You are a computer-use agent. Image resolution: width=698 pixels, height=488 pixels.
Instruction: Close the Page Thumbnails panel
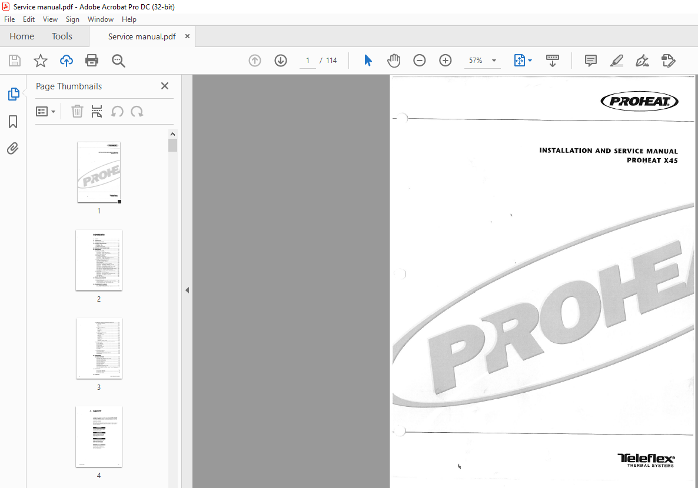tap(165, 86)
